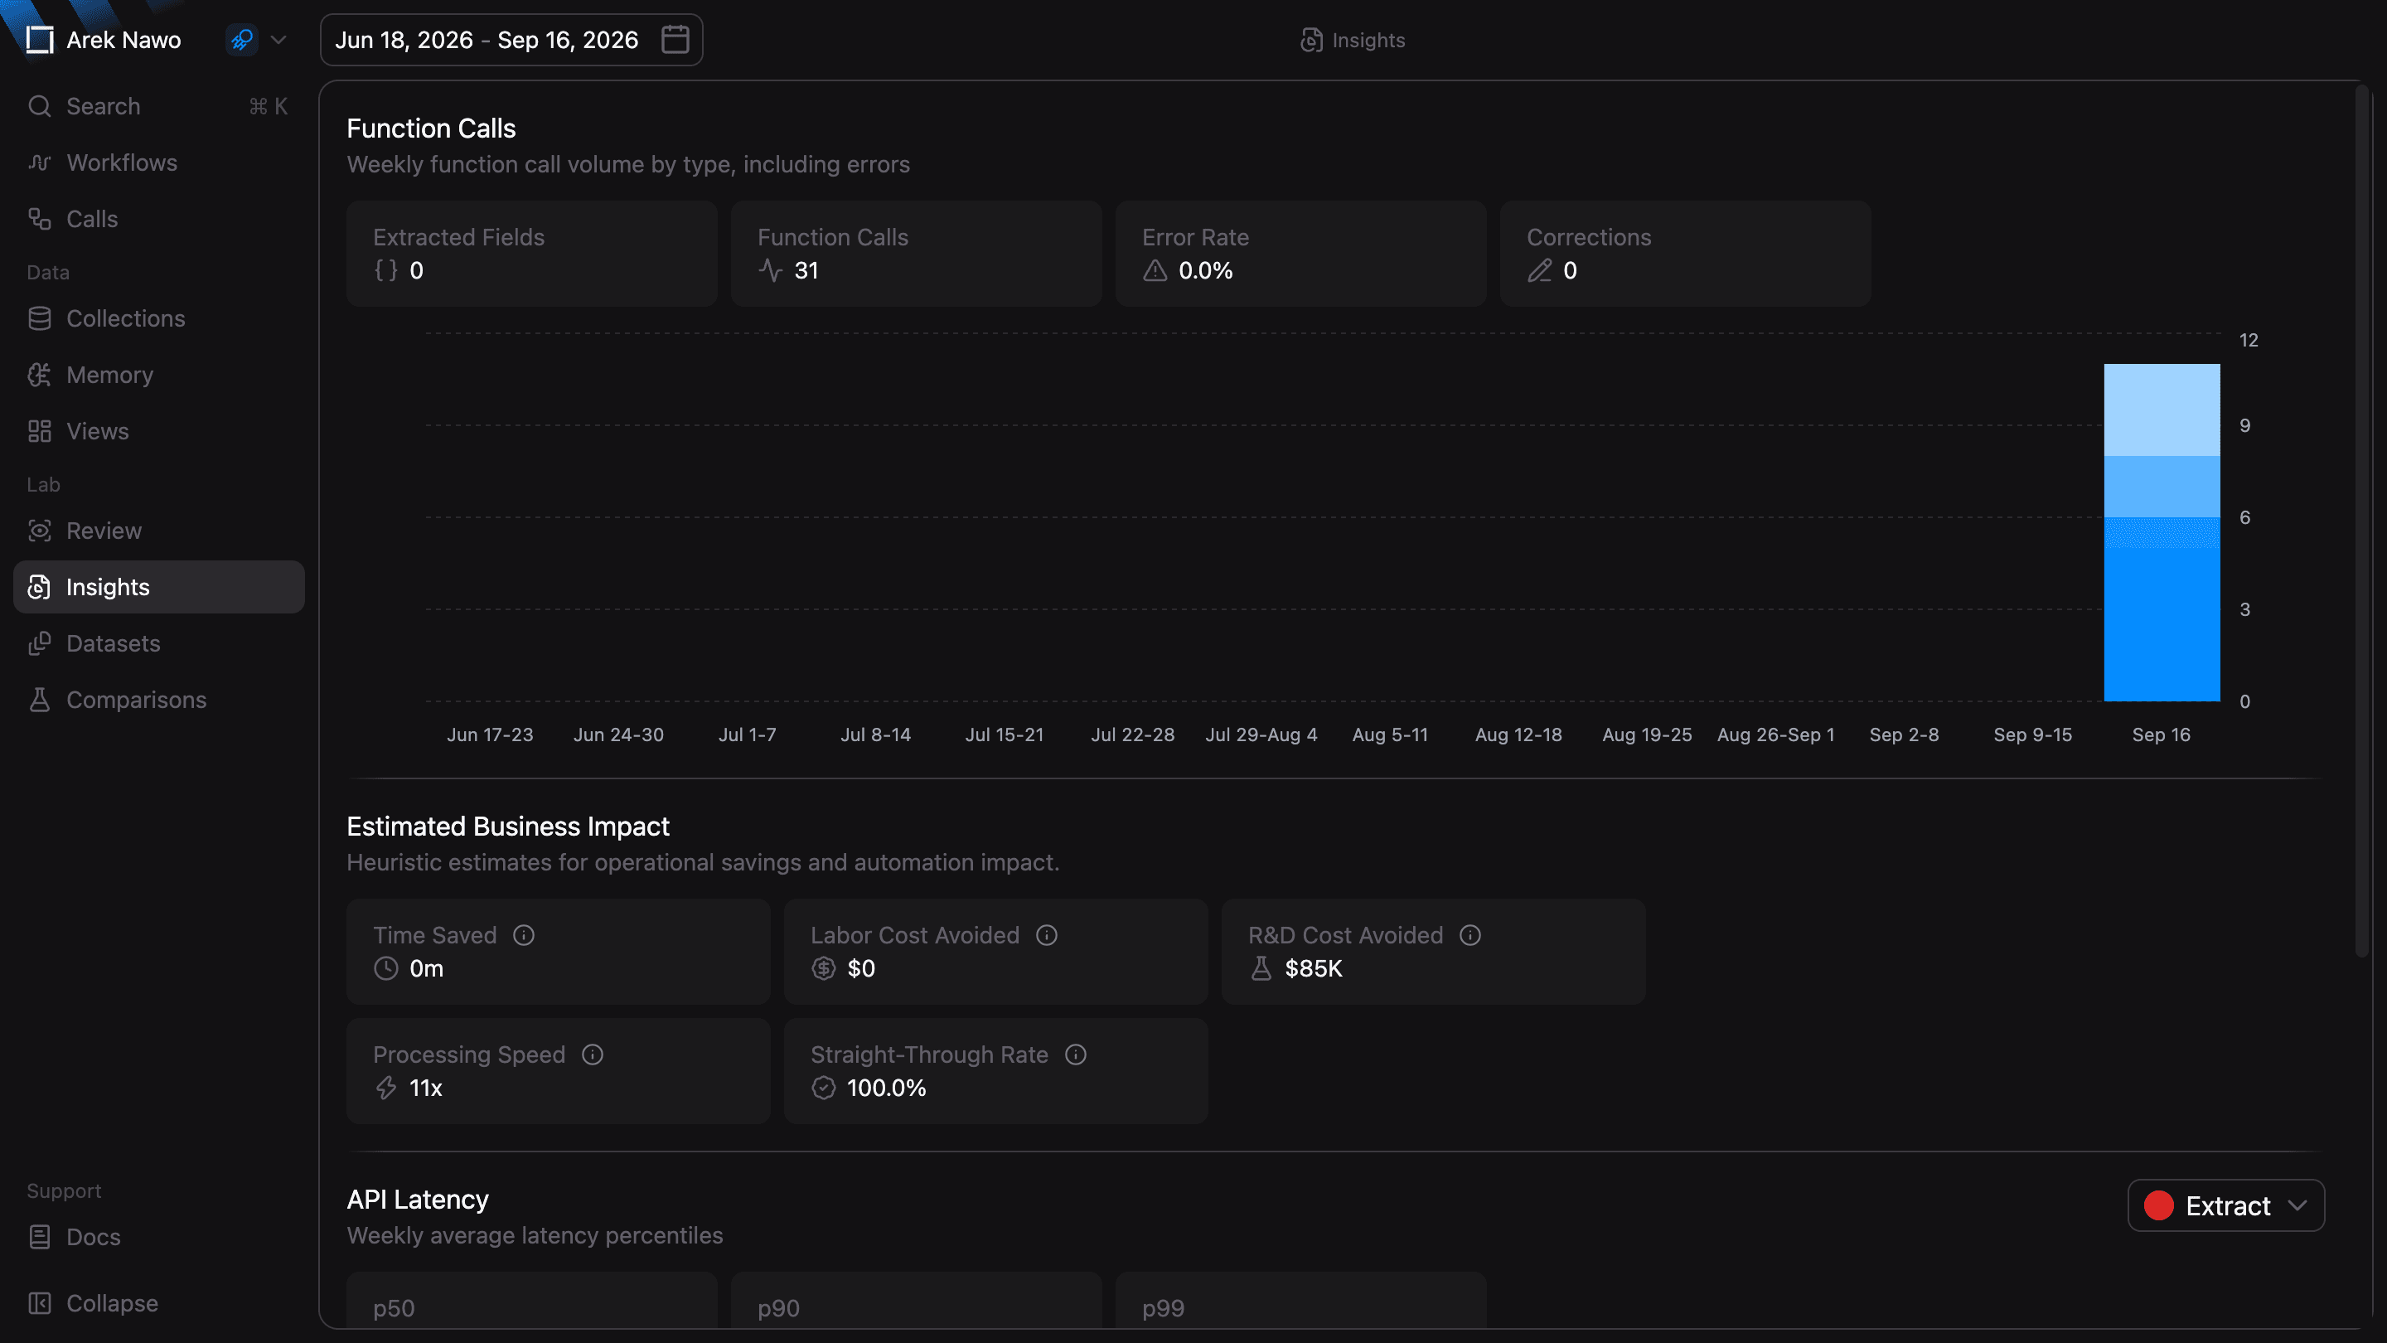Click the Review scan icon
Image resolution: width=2387 pixels, height=1343 pixels.
(39, 531)
